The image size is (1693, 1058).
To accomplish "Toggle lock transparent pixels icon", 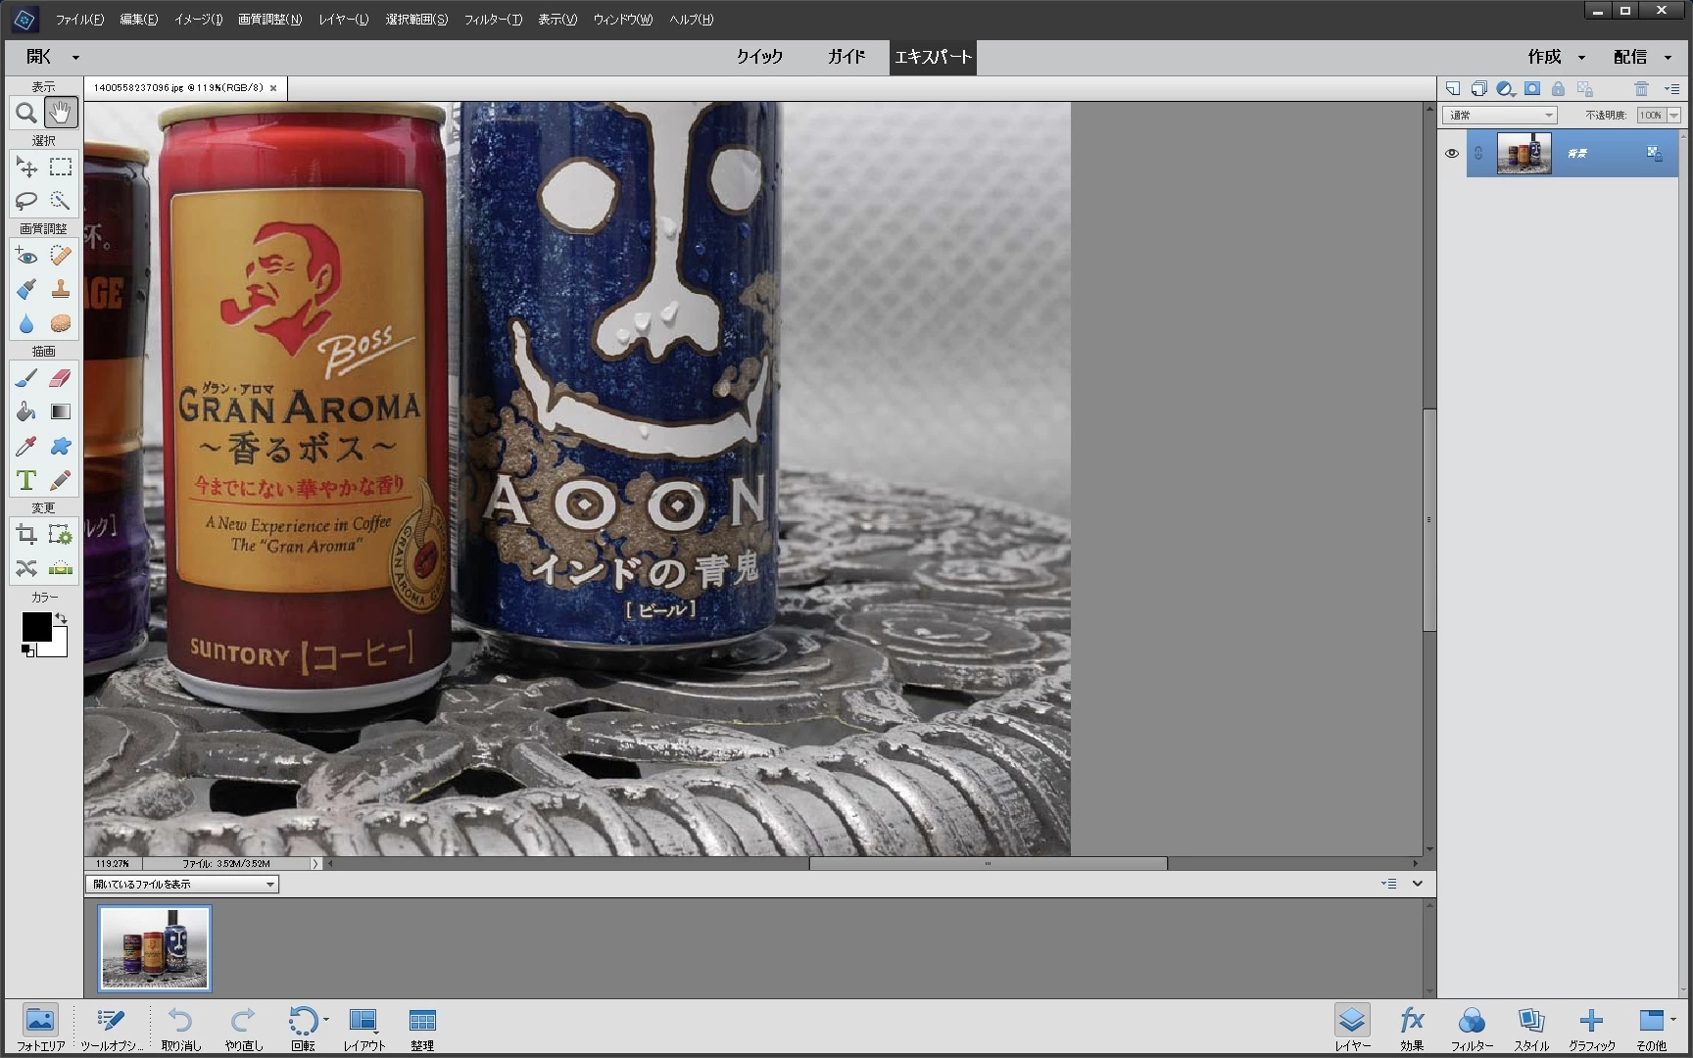I will (x=1585, y=88).
